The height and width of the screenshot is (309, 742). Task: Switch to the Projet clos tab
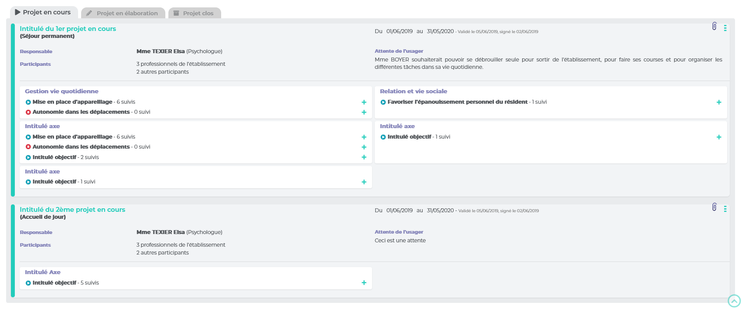click(194, 13)
